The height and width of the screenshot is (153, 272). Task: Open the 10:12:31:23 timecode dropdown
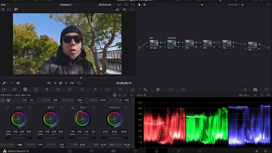tap(106, 5)
